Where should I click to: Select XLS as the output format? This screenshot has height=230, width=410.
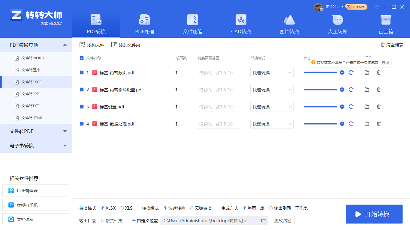click(x=122, y=208)
